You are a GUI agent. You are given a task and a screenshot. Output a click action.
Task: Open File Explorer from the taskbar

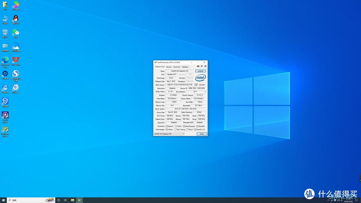click(73, 200)
